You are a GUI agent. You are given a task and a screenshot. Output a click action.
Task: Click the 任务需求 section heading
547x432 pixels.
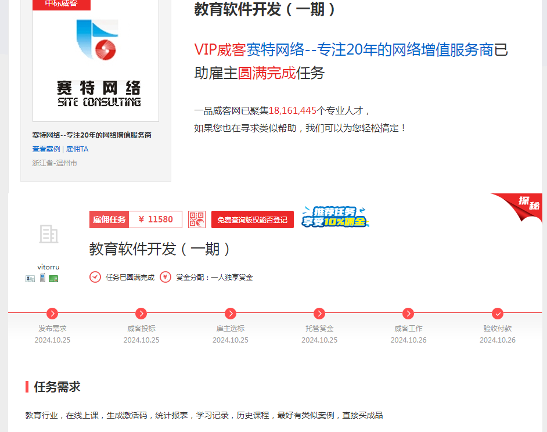point(57,387)
